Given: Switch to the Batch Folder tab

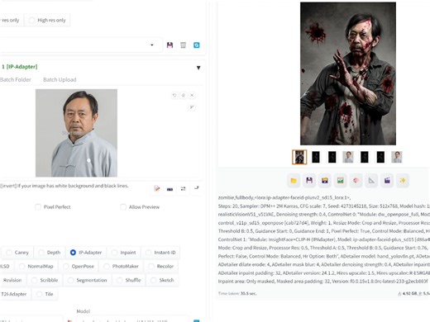Looking at the screenshot, I should click(16, 79).
